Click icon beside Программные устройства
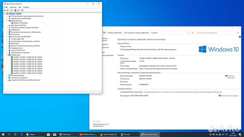Image resolution: width=244 pixels, height=137 pixels. [9, 53]
